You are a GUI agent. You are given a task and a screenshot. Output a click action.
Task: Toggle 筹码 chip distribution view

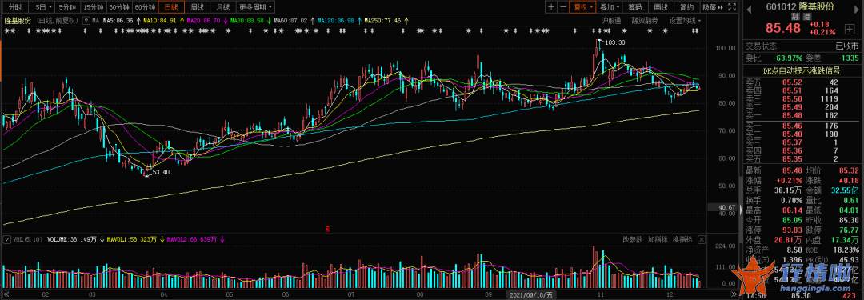pos(634,7)
